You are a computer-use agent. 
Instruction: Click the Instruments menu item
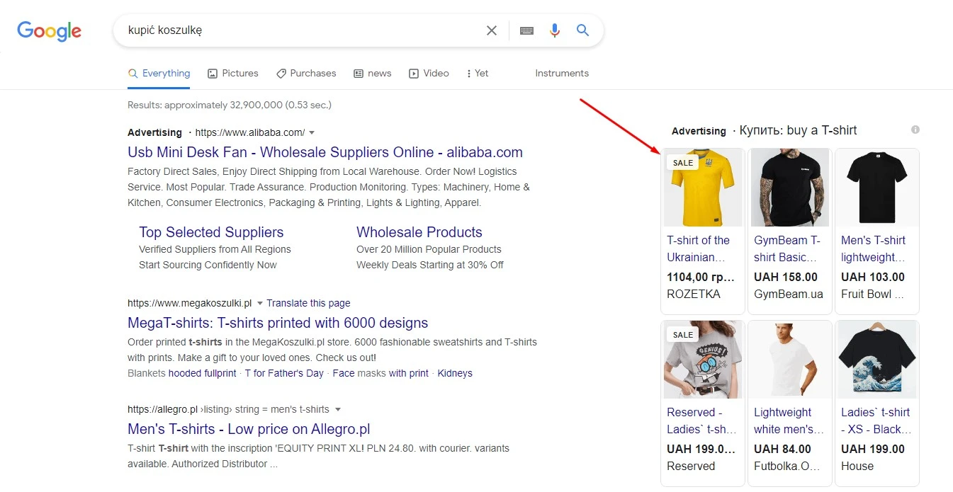pos(561,73)
